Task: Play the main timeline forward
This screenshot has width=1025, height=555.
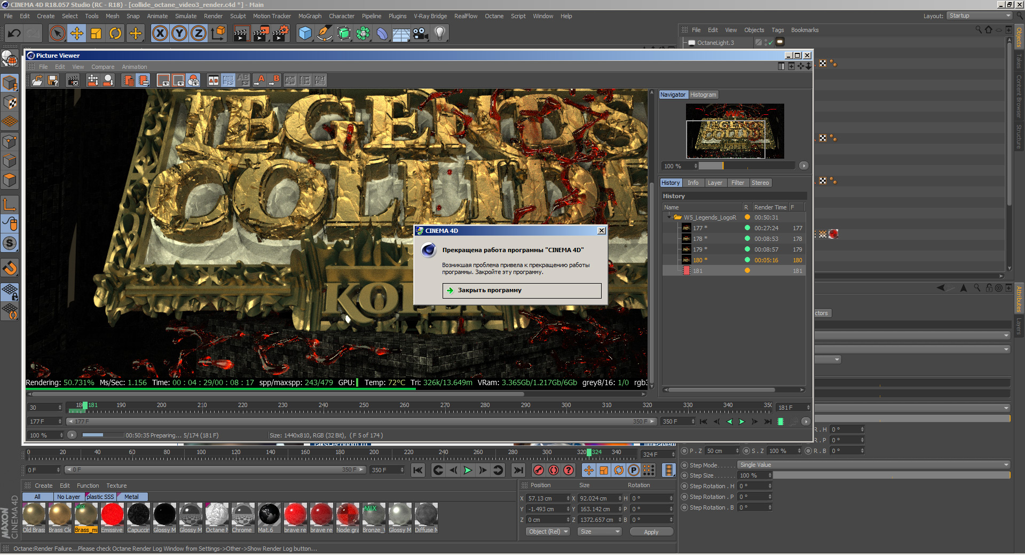Action: click(x=468, y=470)
